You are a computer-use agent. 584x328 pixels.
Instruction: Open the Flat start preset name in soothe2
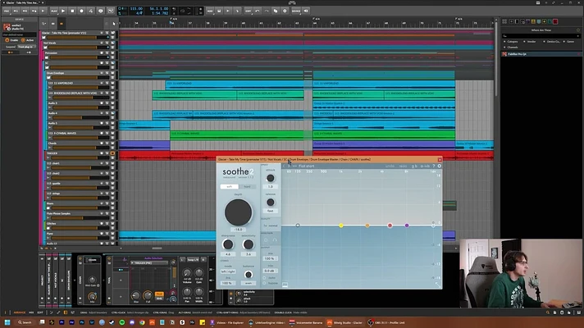307,166
